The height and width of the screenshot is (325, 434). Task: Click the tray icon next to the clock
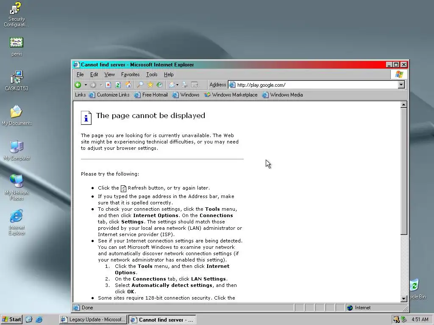coord(404,319)
